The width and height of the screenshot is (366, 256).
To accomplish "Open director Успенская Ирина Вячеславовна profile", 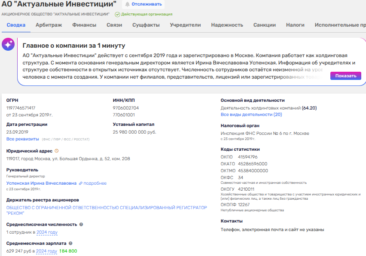I will [x=41, y=183].
